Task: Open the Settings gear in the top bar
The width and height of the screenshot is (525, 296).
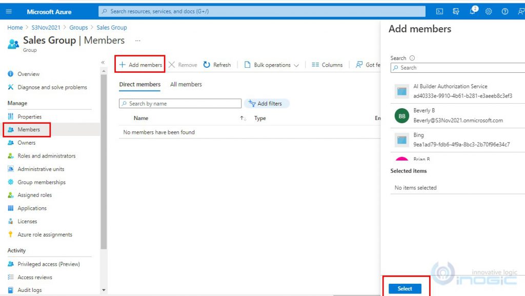Action: pos(489,11)
